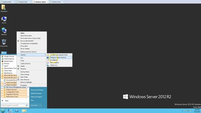Viewport: 201px width, 113px height.
Task: Click the shield icon beside Delete
Action: pos(18,66)
